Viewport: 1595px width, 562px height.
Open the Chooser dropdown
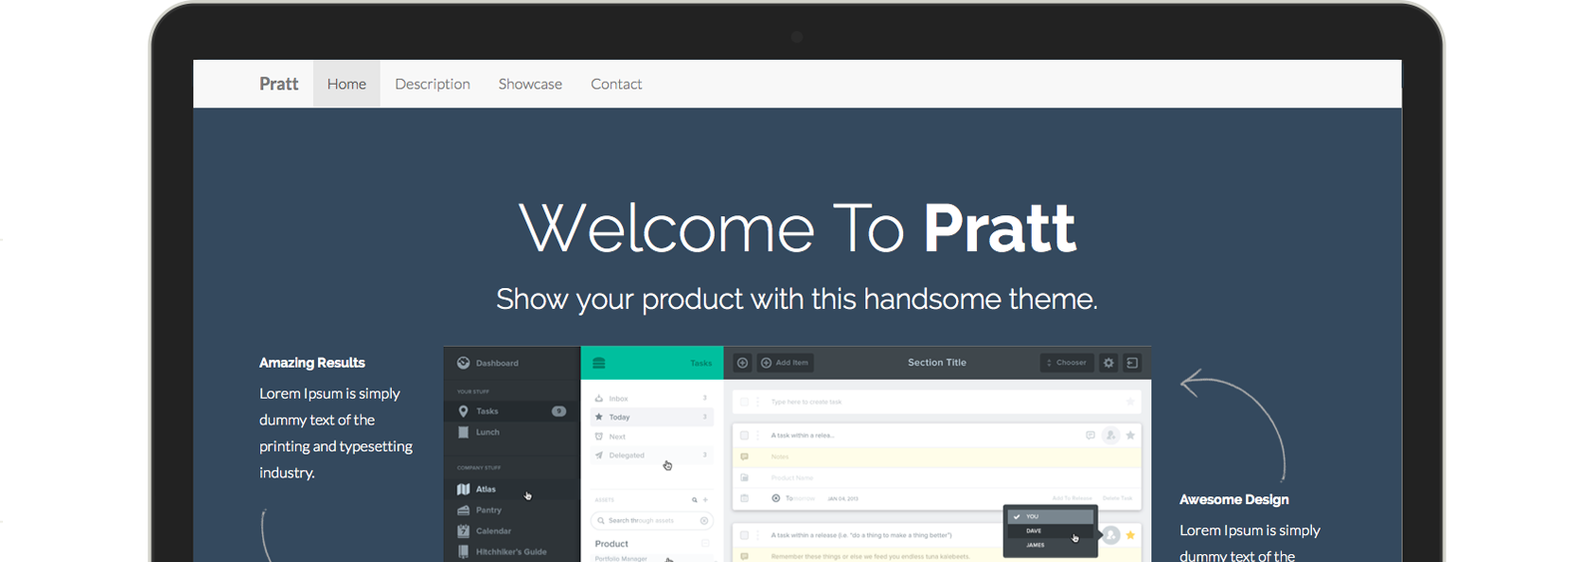(x=1067, y=363)
